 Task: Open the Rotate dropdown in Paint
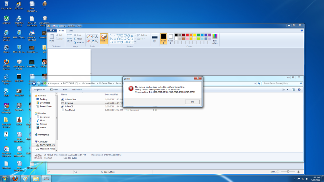click(80, 42)
